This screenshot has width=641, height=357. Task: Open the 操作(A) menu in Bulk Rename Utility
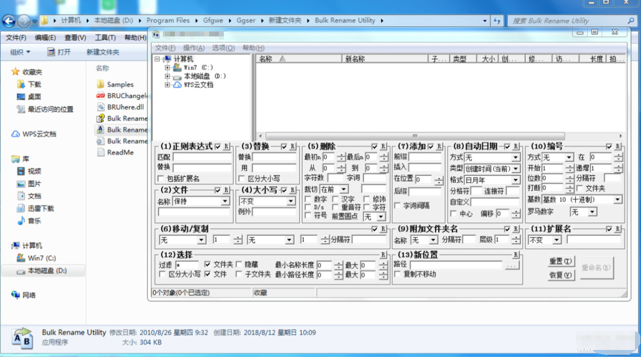click(194, 48)
